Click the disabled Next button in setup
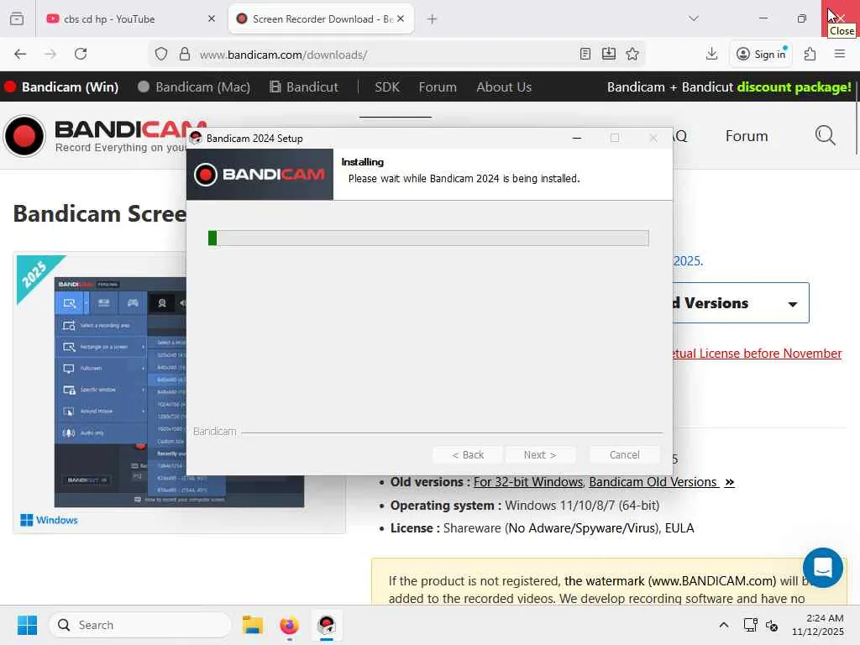The image size is (860, 645). [x=540, y=454]
